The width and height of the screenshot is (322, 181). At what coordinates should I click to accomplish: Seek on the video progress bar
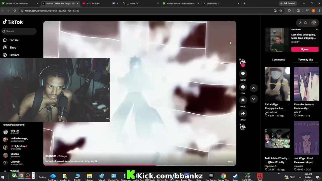140,165
